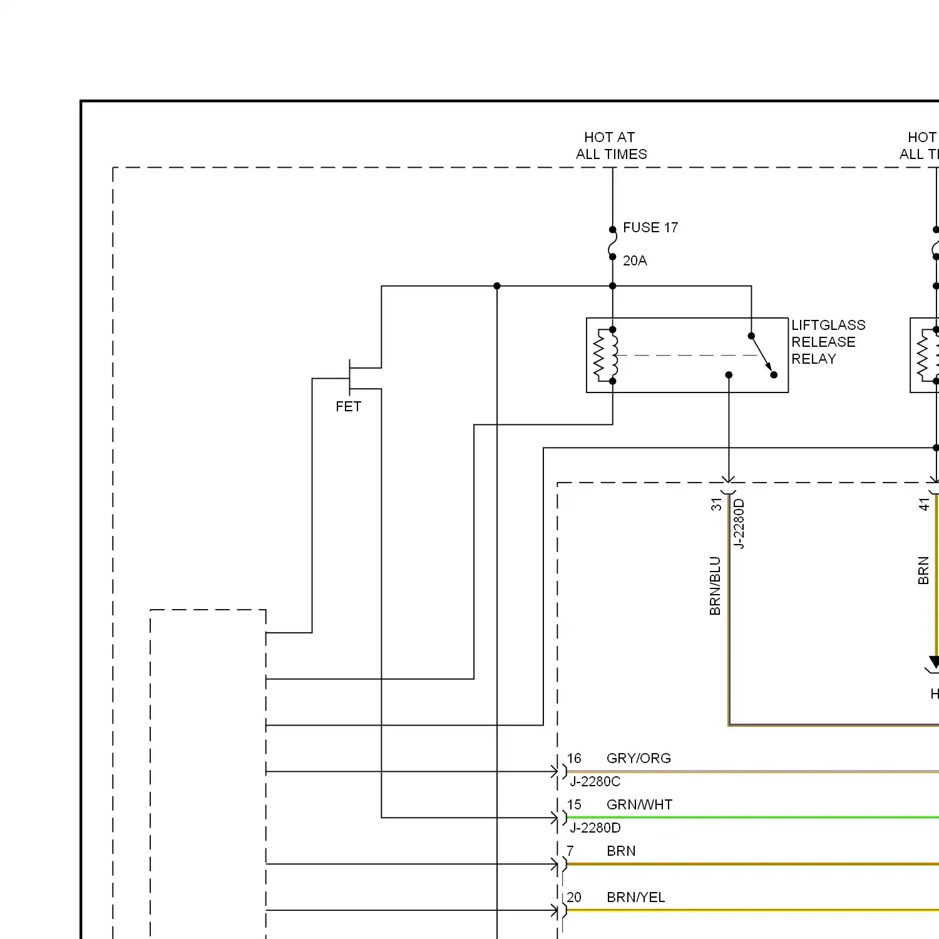
Task: Select the BRN/BLU wire label
Action: click(x=715, y=586)
